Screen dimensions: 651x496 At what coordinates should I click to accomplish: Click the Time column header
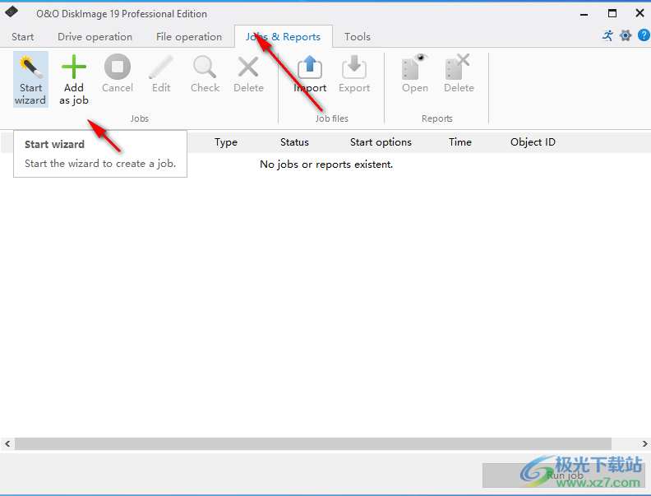coord(460,142)
